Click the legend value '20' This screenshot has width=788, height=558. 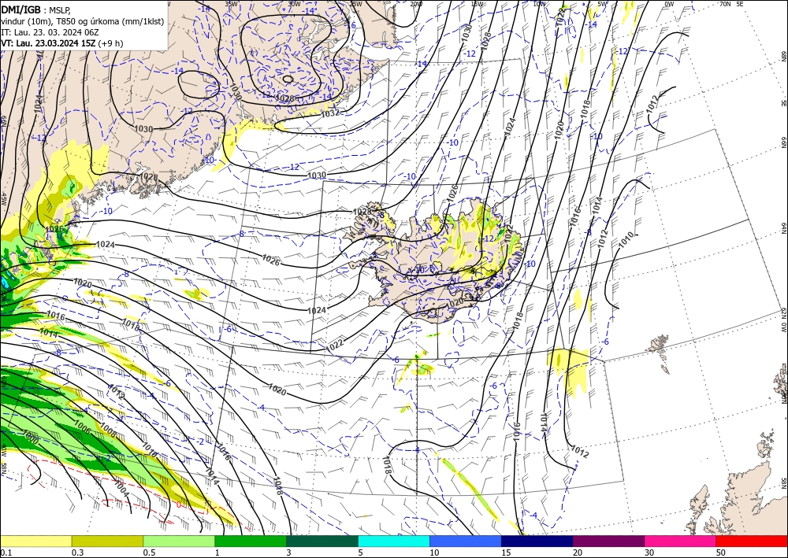pos(578,552)
